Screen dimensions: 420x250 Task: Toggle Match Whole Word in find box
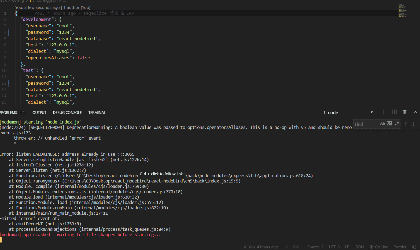[x=390, y=124]
